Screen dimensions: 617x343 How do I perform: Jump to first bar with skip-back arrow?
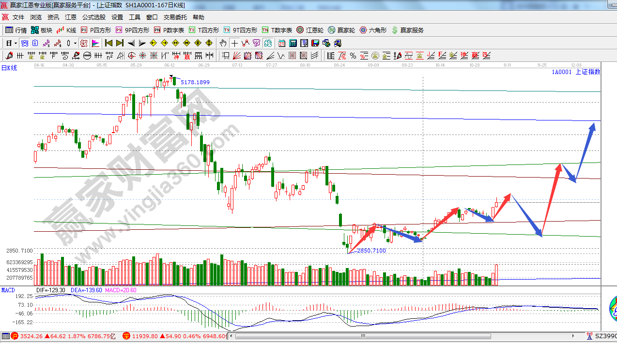coord(108,43)
